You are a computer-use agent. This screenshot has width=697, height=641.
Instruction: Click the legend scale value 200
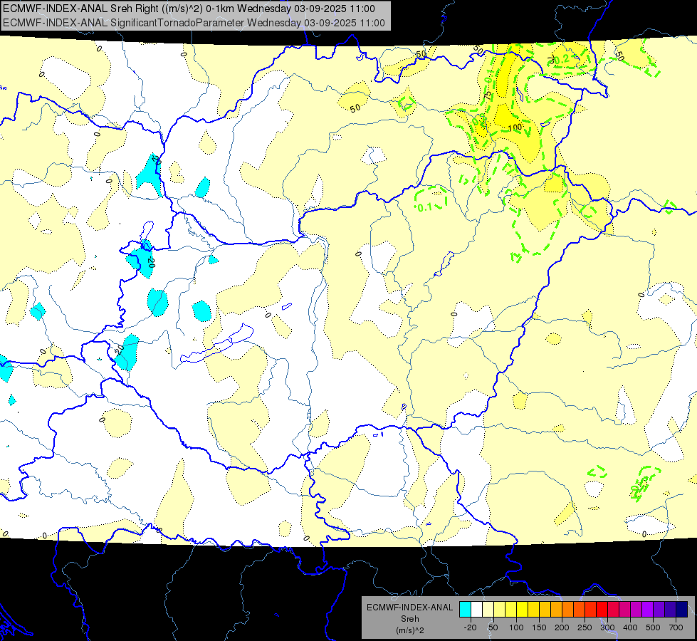562,627
